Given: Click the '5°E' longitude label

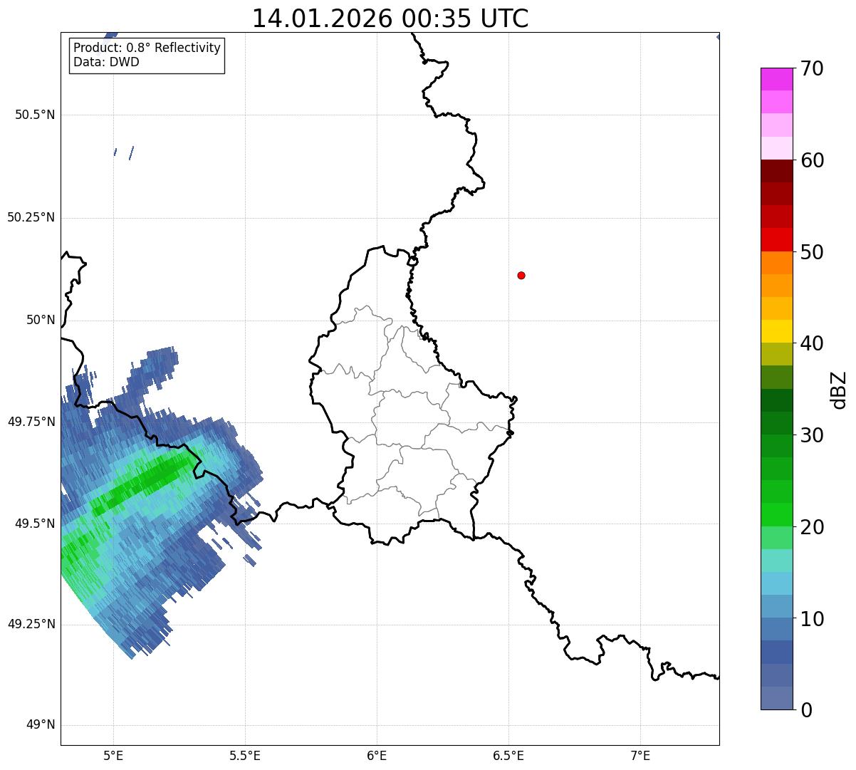Looking at the screenshot, I should (x=113, y=755).
